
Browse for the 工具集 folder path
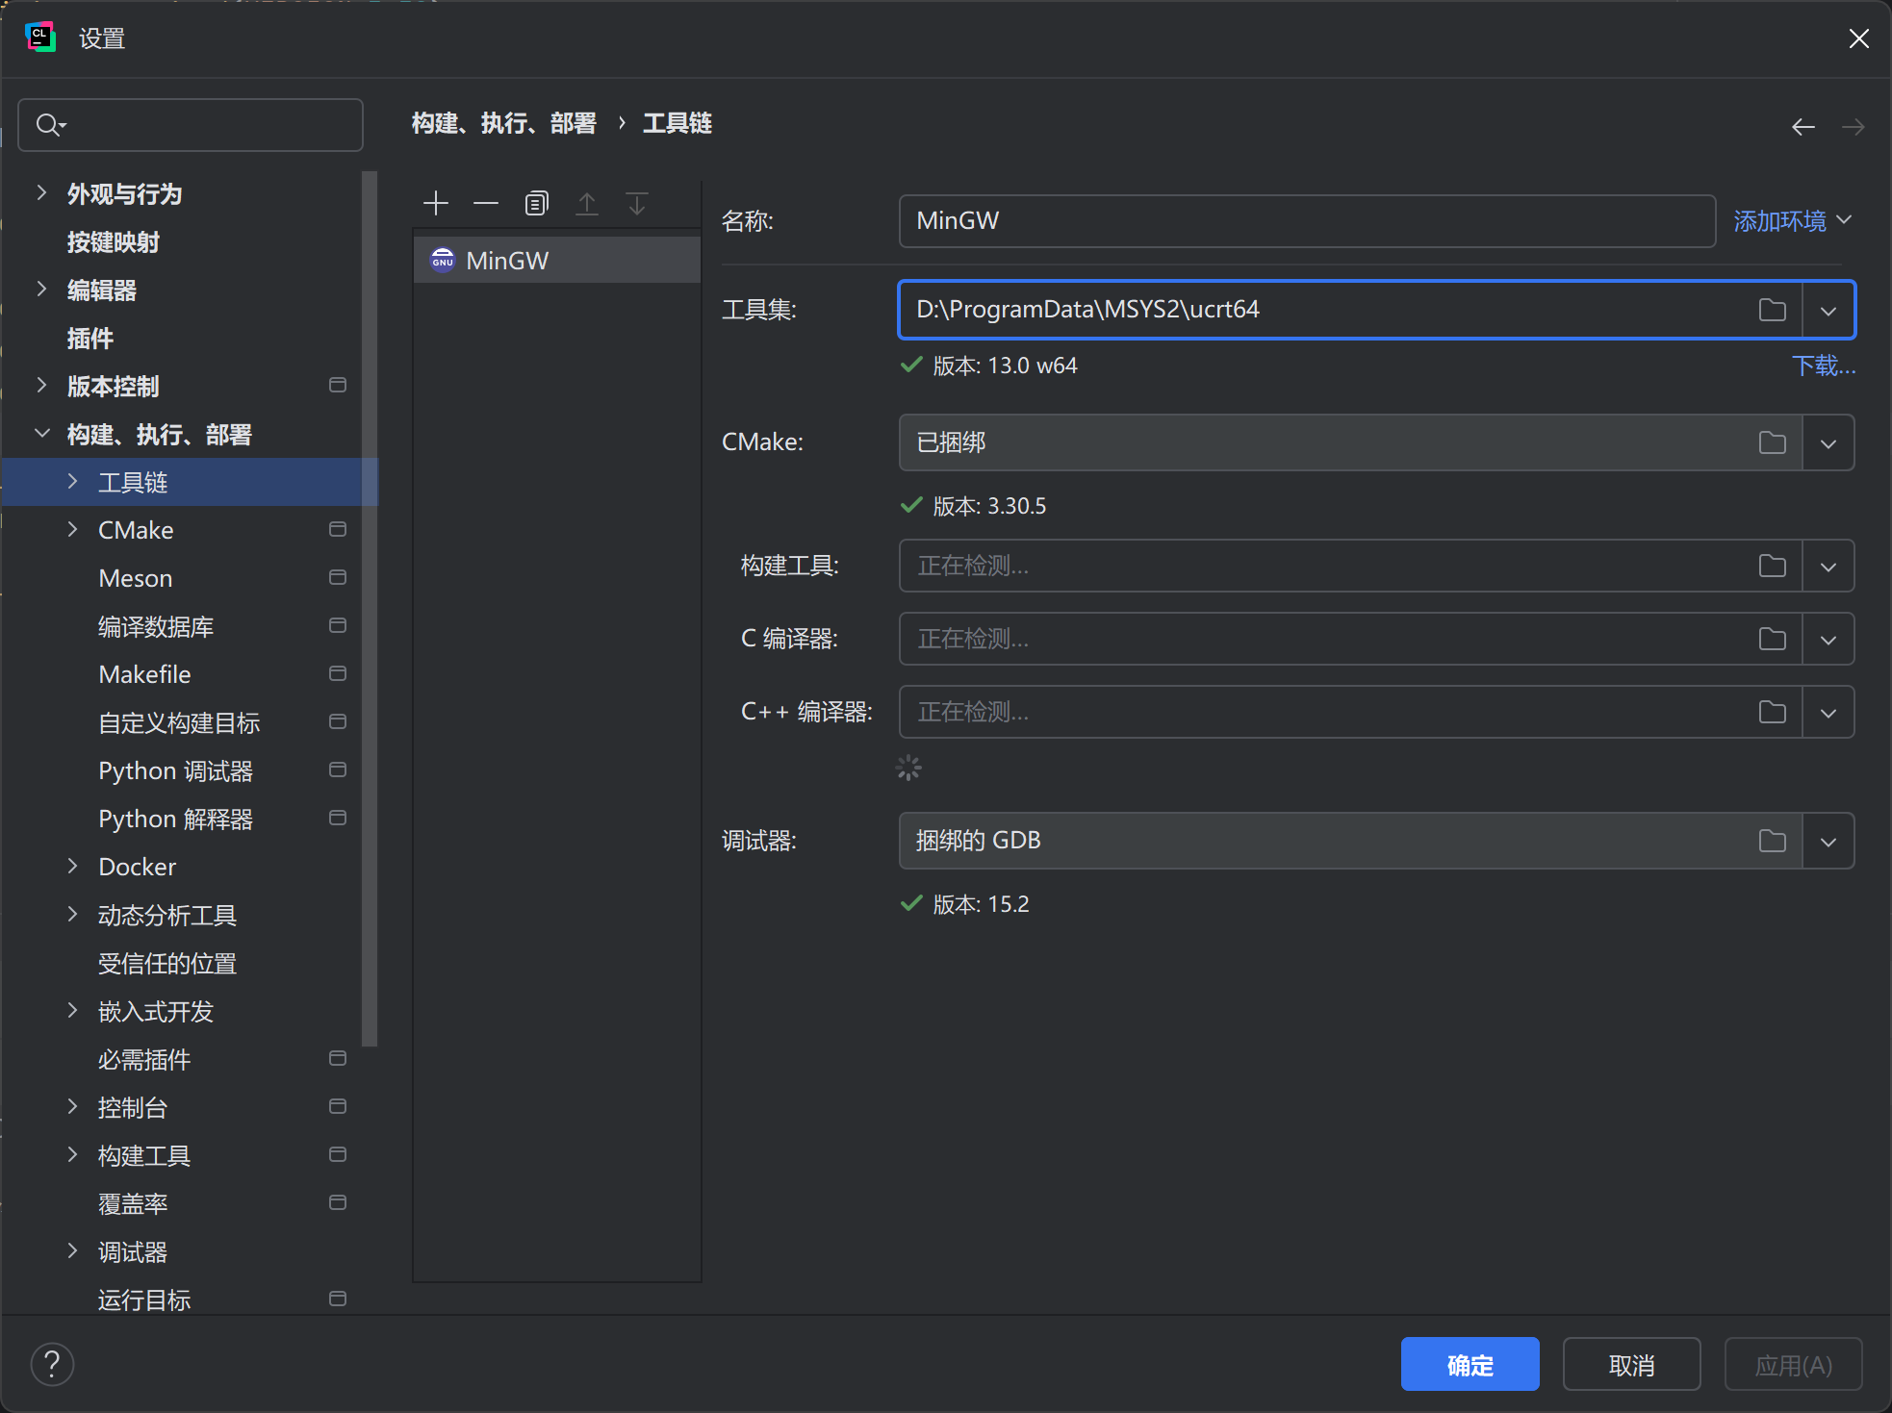click(x=1774, y=309)
